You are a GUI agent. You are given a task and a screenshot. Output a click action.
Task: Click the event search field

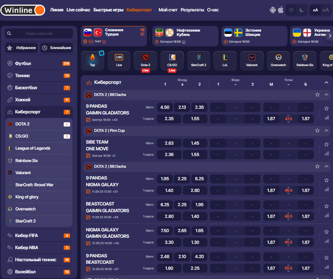(x=39, y=33)
